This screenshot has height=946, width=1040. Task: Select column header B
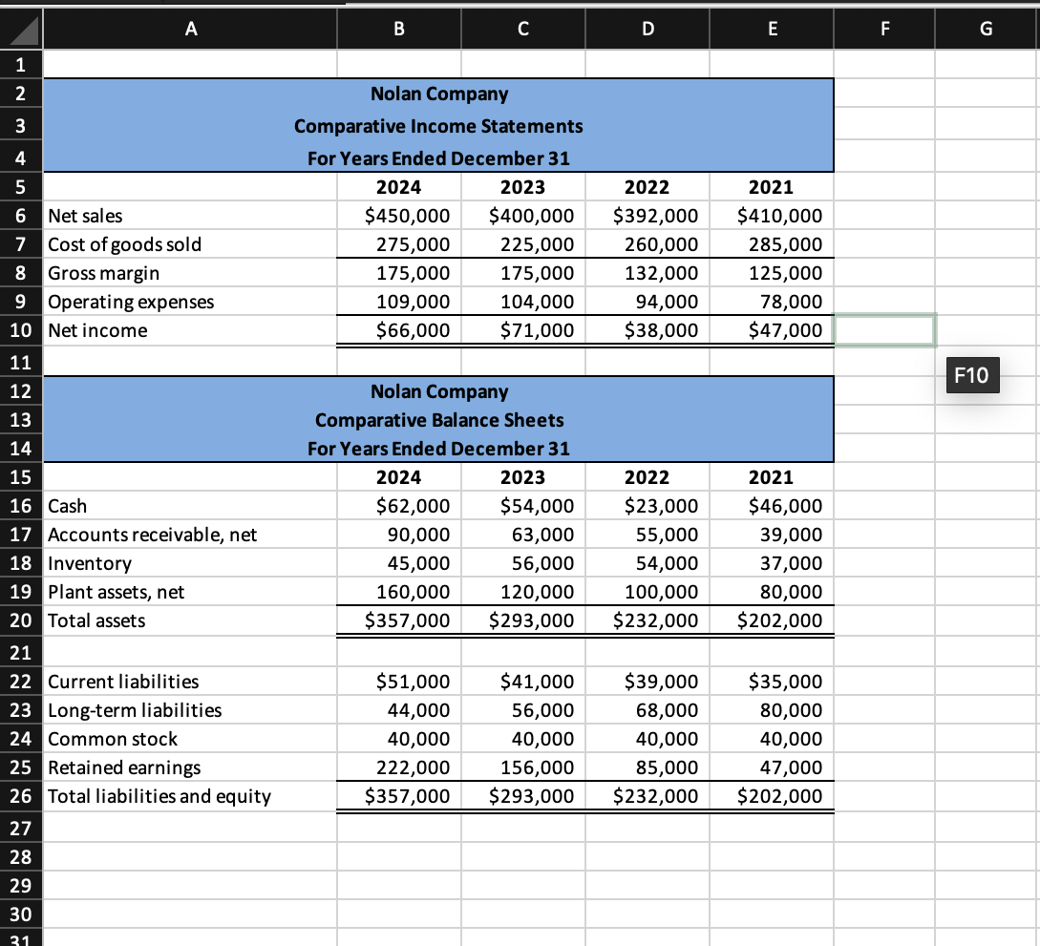pyautogui.click(x=398, y=29)
